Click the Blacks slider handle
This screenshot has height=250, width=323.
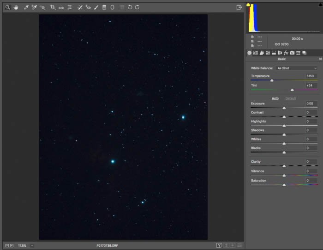tap(284, 152)
